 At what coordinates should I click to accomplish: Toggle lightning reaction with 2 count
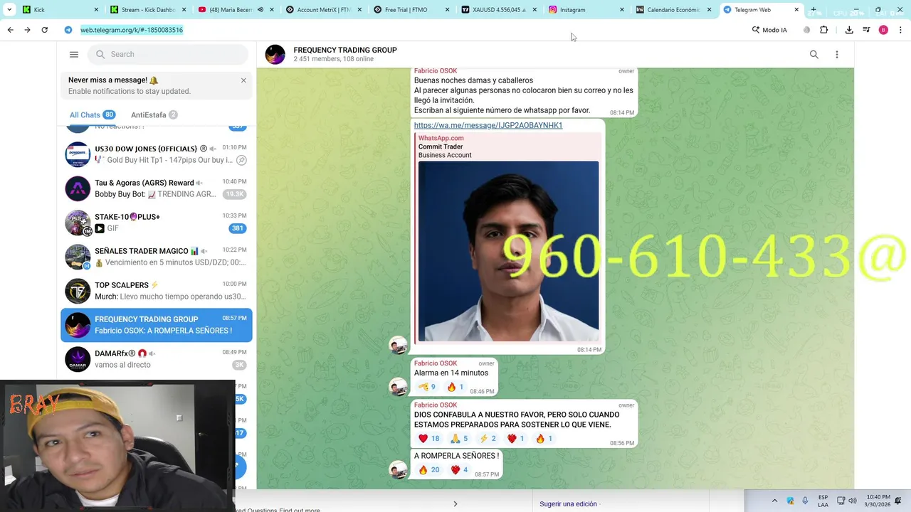pyautogui.click(x=488, y=439)
